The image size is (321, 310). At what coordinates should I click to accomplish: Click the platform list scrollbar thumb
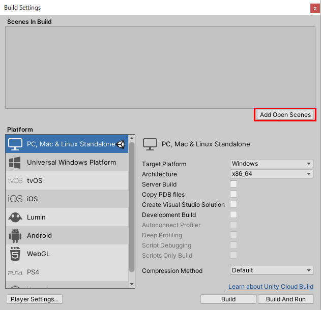132,207
